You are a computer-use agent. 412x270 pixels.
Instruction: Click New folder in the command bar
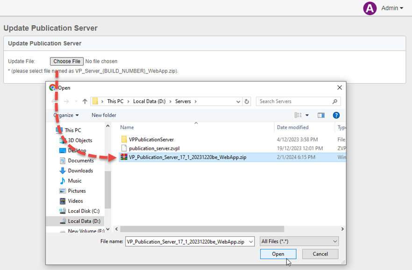103,115
